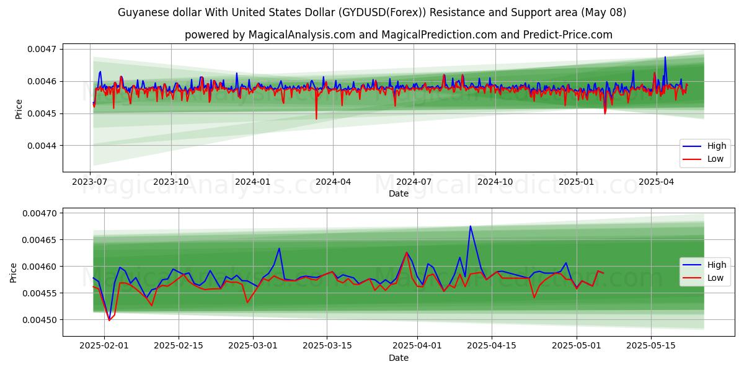Click the 2025-01 x-axis tick label

click(577, 183)
